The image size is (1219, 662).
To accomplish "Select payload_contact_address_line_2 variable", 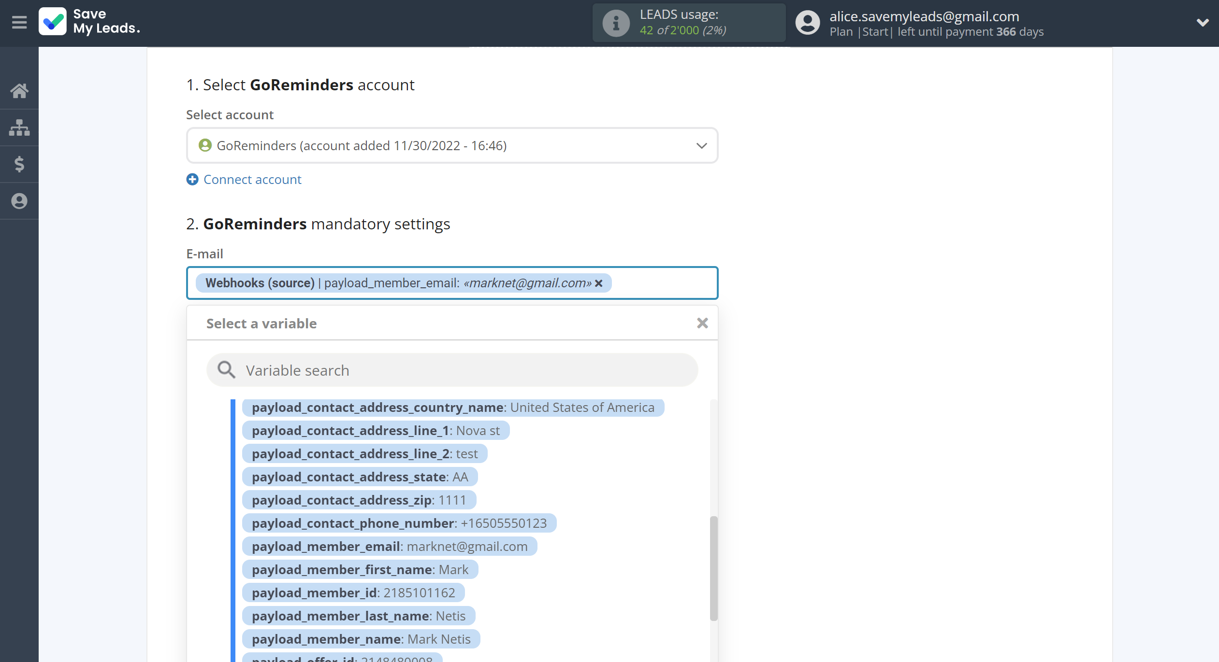I will pyautogui.click(x=364, y=454).
